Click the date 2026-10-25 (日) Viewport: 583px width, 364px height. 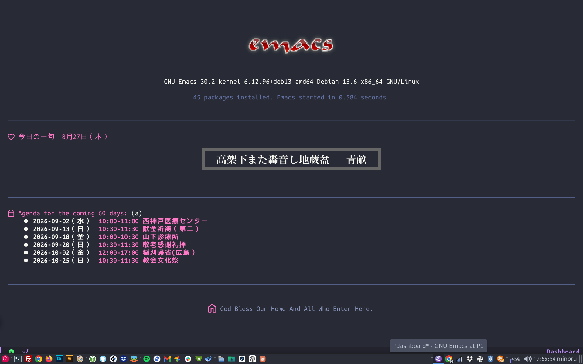tap(61, 261)
